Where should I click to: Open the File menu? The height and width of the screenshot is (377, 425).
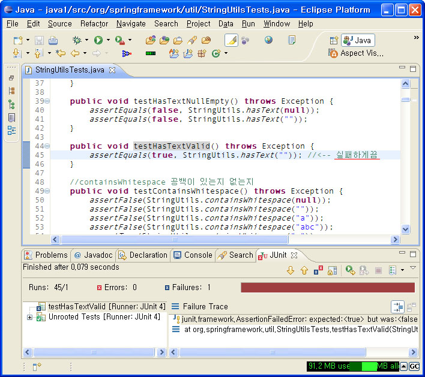(13, 24)
